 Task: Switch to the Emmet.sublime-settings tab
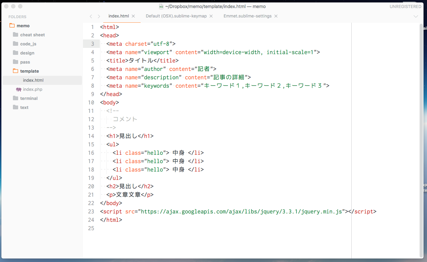(248, 16)
